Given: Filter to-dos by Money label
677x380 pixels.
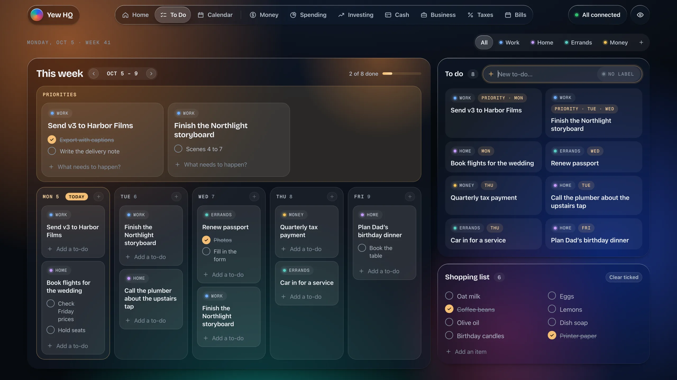Looking at the screenshot, I should pyautogui.click(x=615, y=42).
